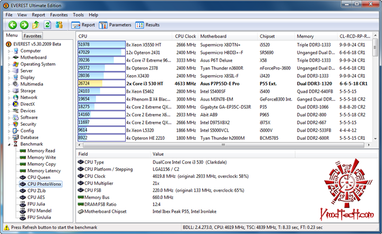Select the Network icon in the tree
Screen dimensions: 382x234
[x=16, y=97]
